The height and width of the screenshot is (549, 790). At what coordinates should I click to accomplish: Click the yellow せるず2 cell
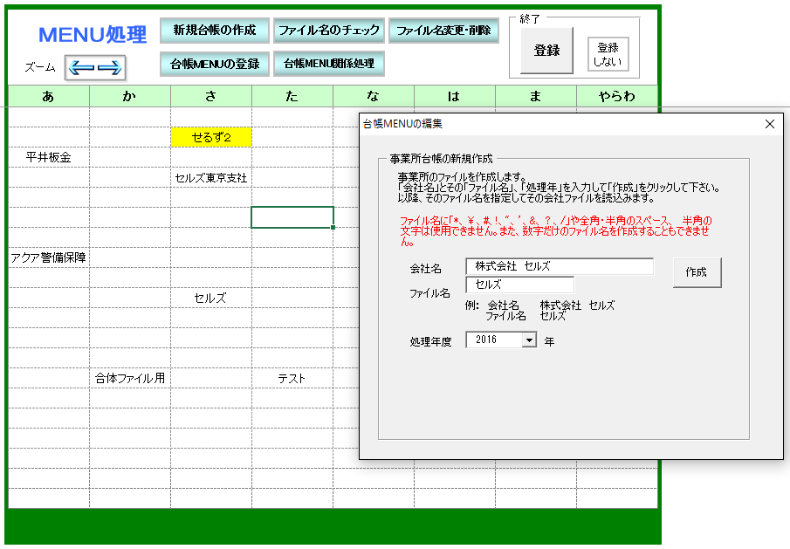click(211, 137)
